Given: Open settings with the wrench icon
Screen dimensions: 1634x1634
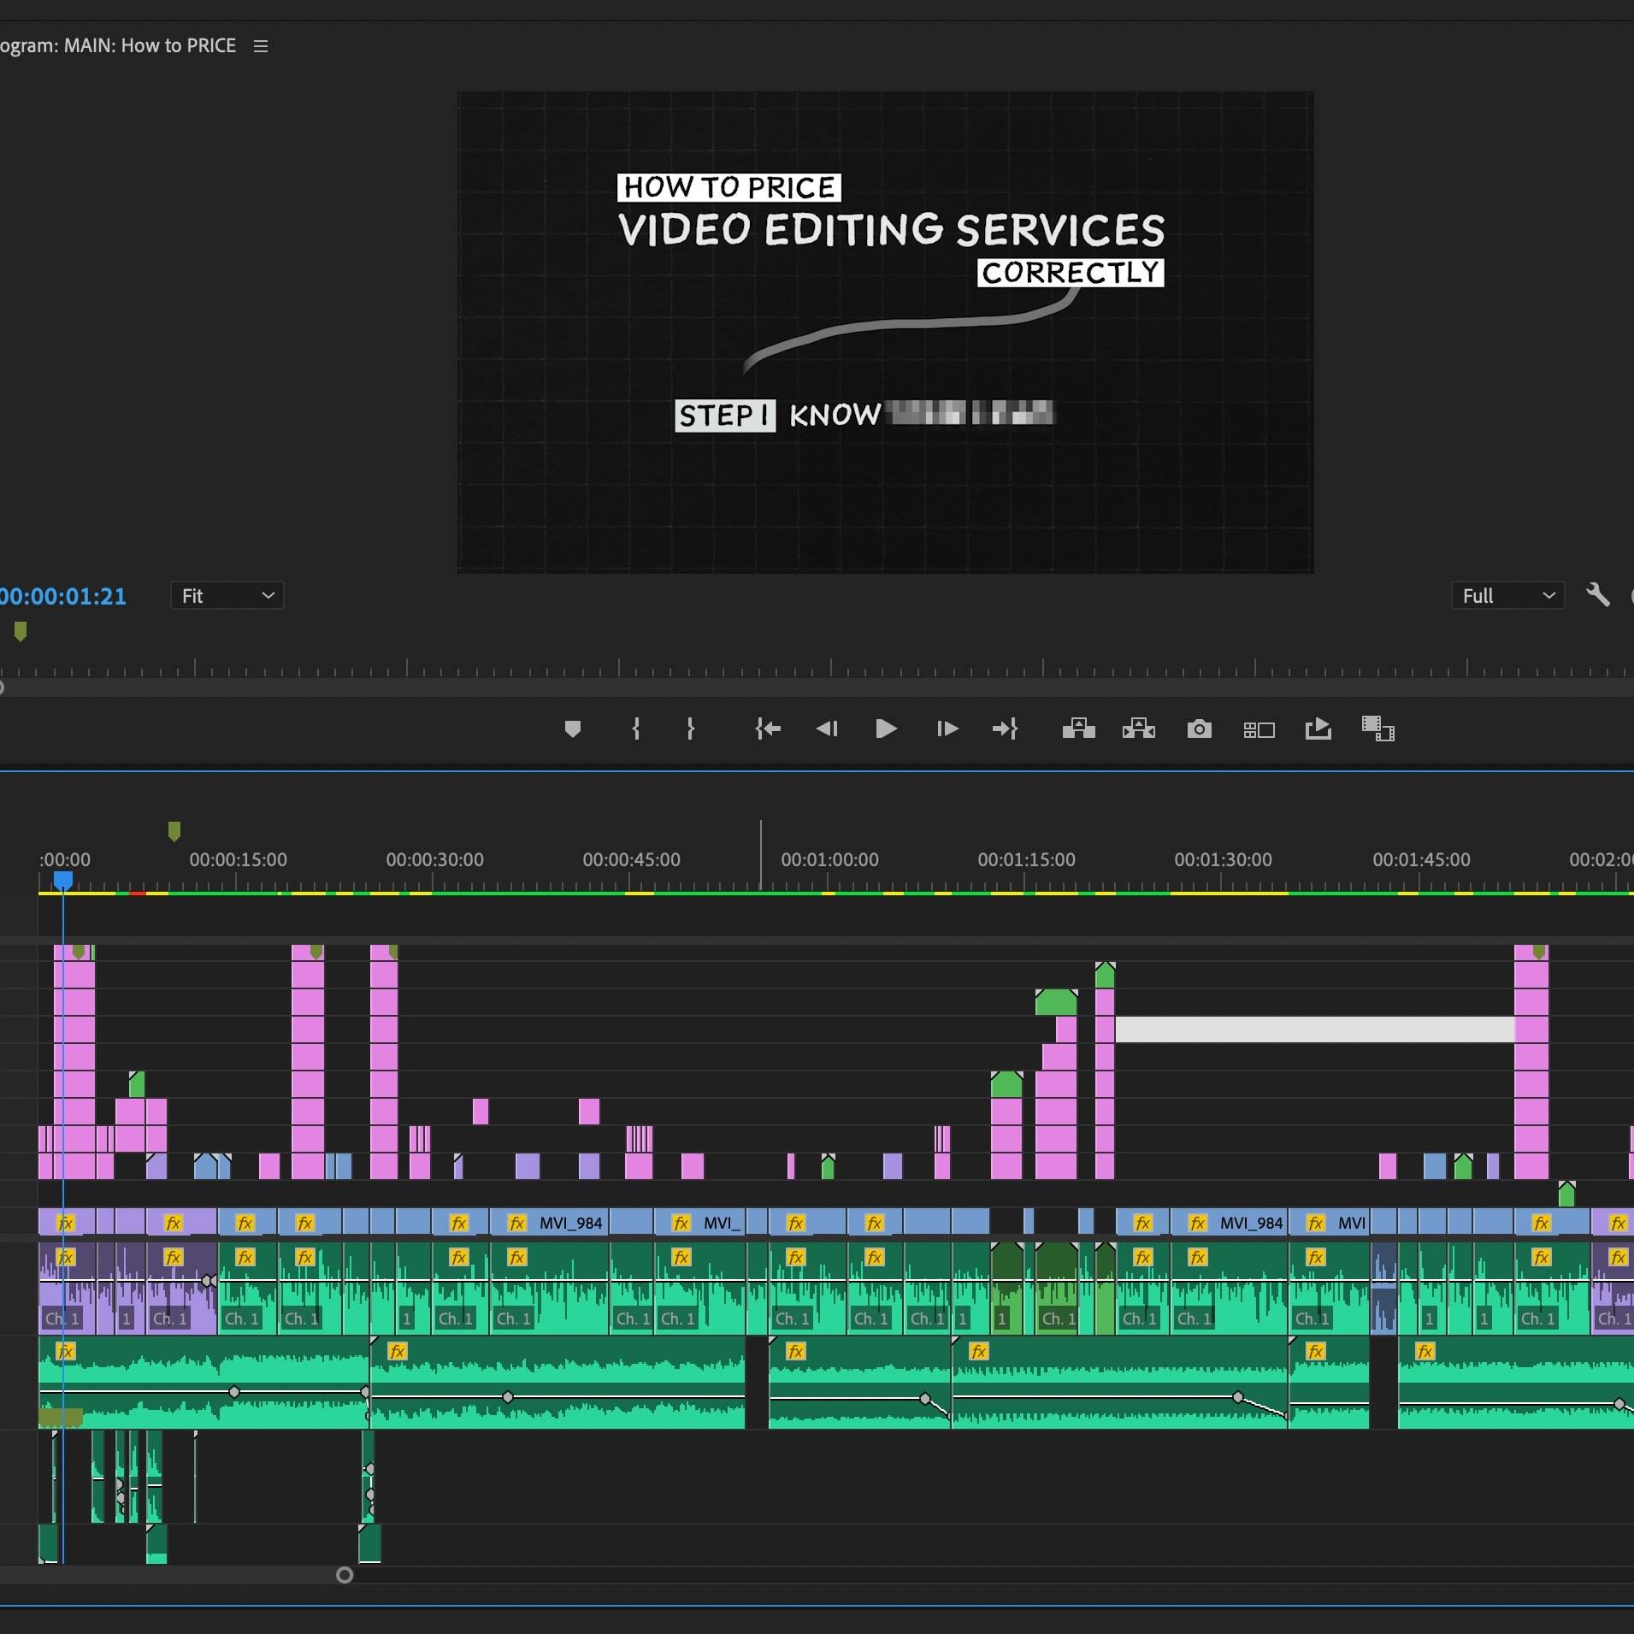Looking at the screenshot, I should point(1597,595).
